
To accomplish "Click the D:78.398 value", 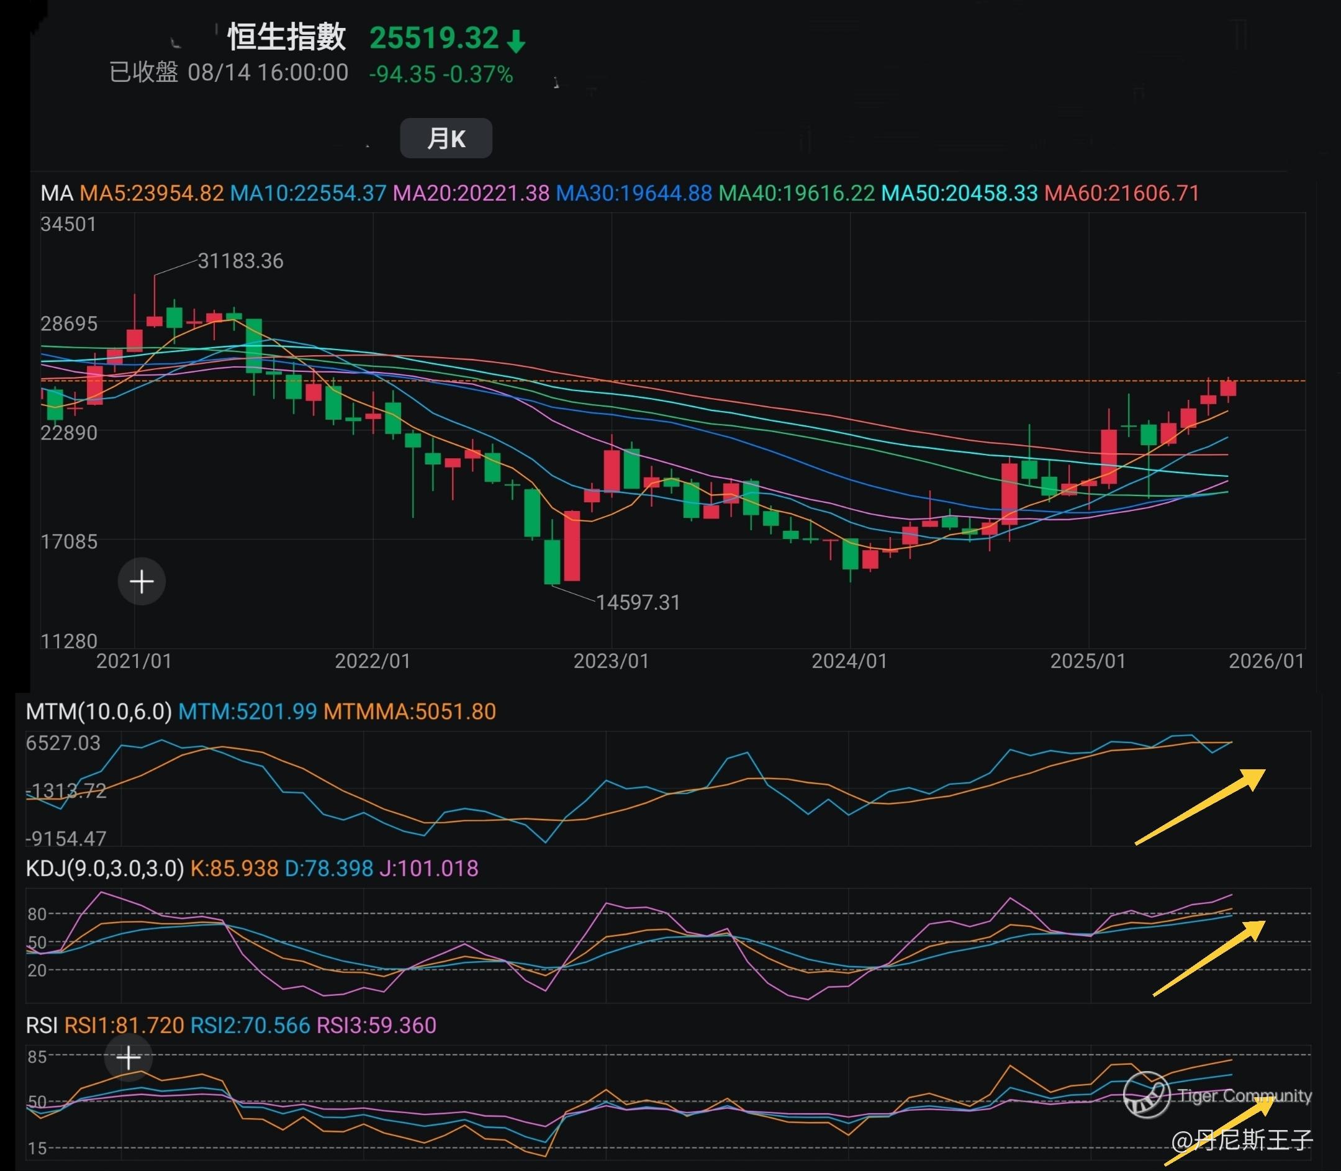I will pos(328,869).
